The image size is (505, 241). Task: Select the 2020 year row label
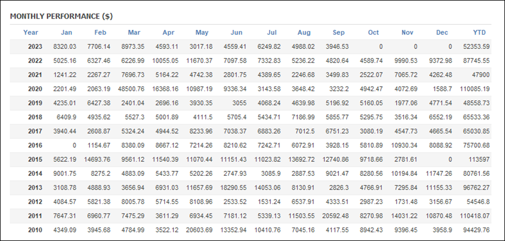coord(35,89)
